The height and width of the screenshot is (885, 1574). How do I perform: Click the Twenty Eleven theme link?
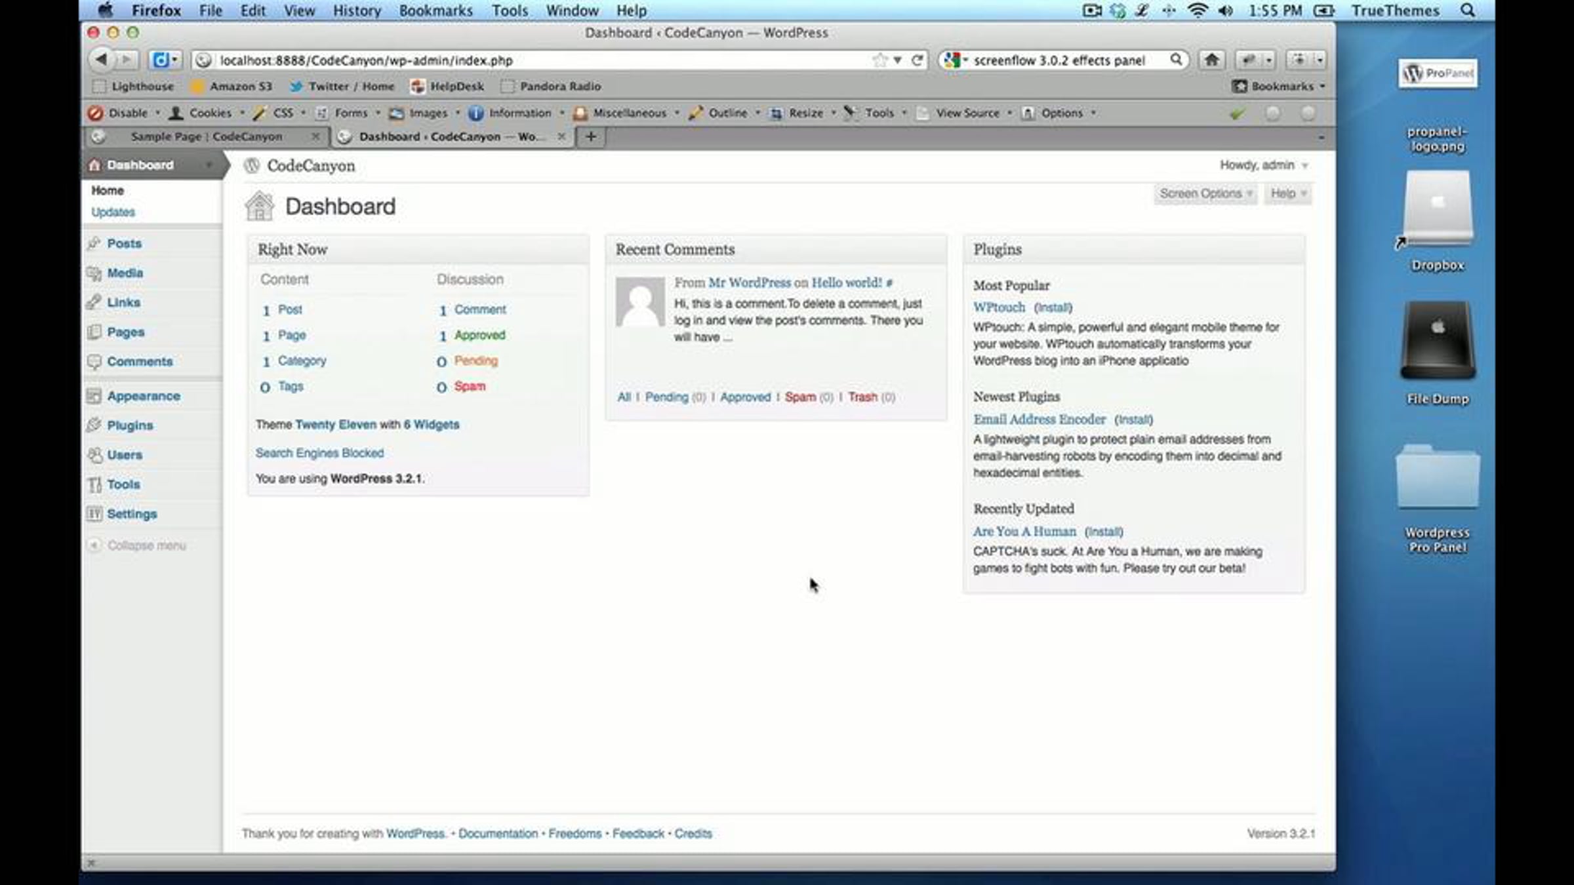coord(336,425)
